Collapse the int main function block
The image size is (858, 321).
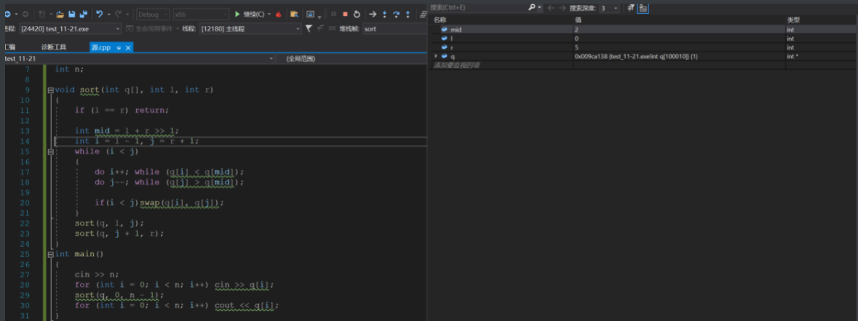click(x=50, y=254)
